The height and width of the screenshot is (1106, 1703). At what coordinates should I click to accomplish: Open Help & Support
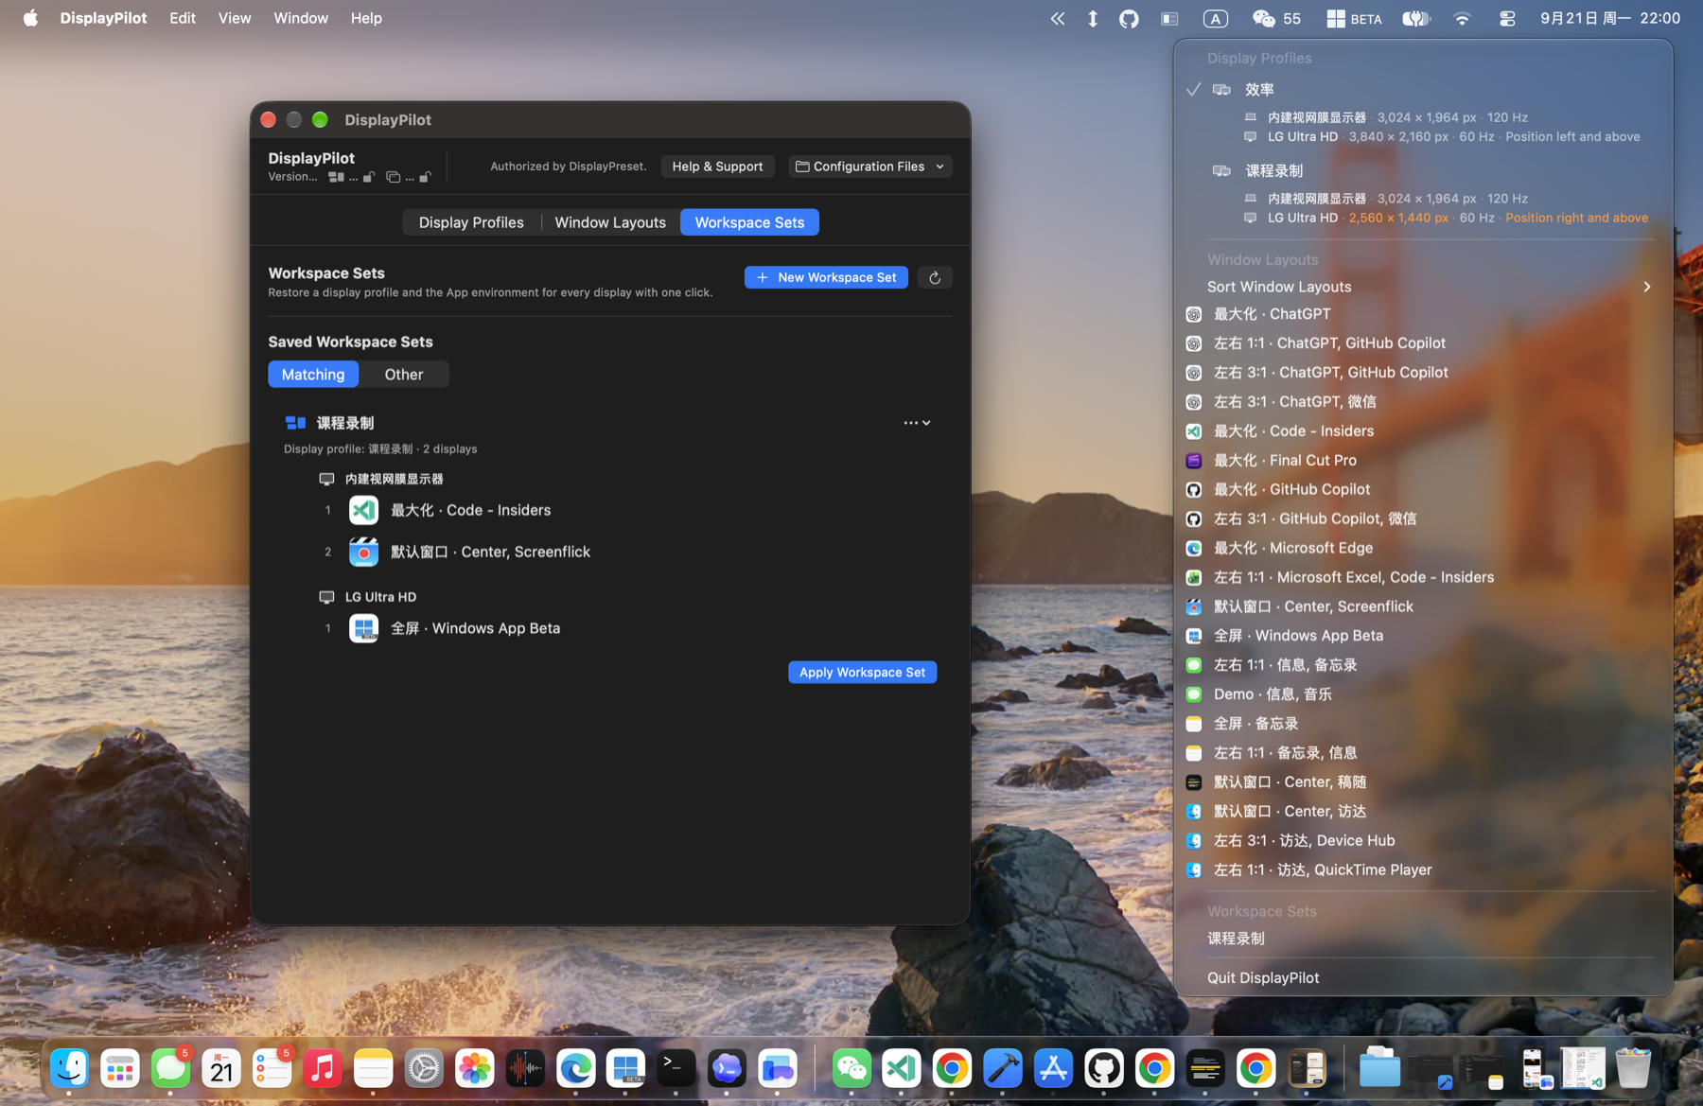(717, 167)
